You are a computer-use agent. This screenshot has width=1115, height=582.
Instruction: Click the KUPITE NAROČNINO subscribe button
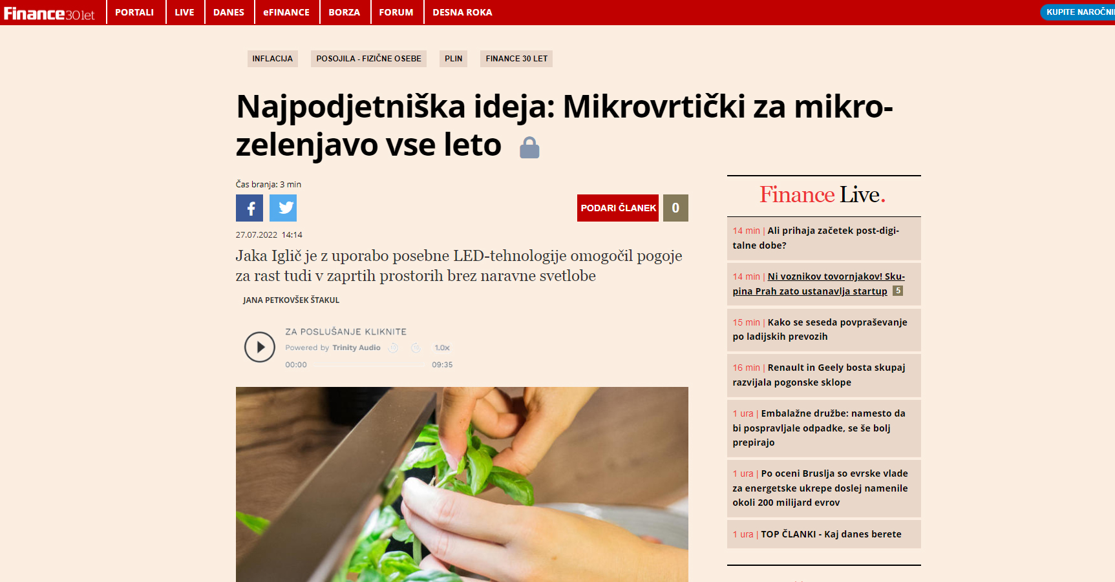1078,12
